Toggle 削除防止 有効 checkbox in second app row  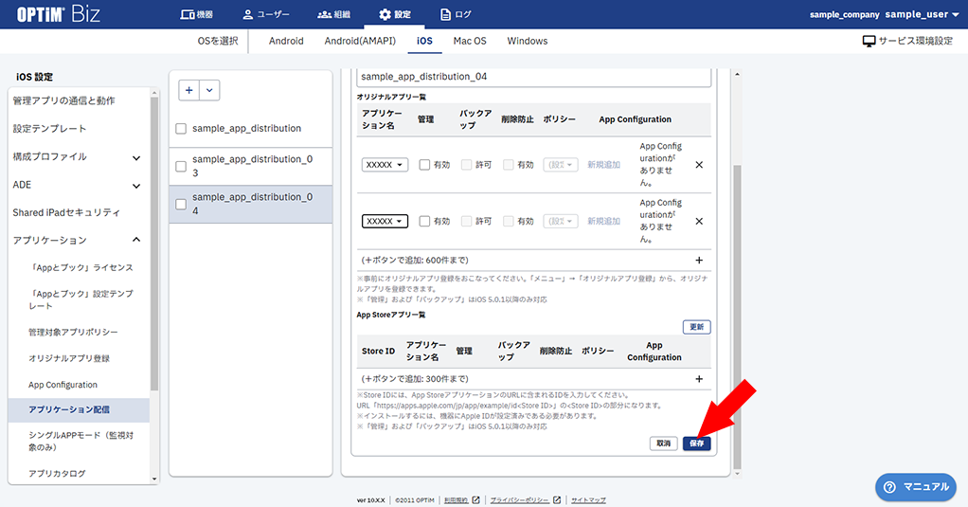508,221
